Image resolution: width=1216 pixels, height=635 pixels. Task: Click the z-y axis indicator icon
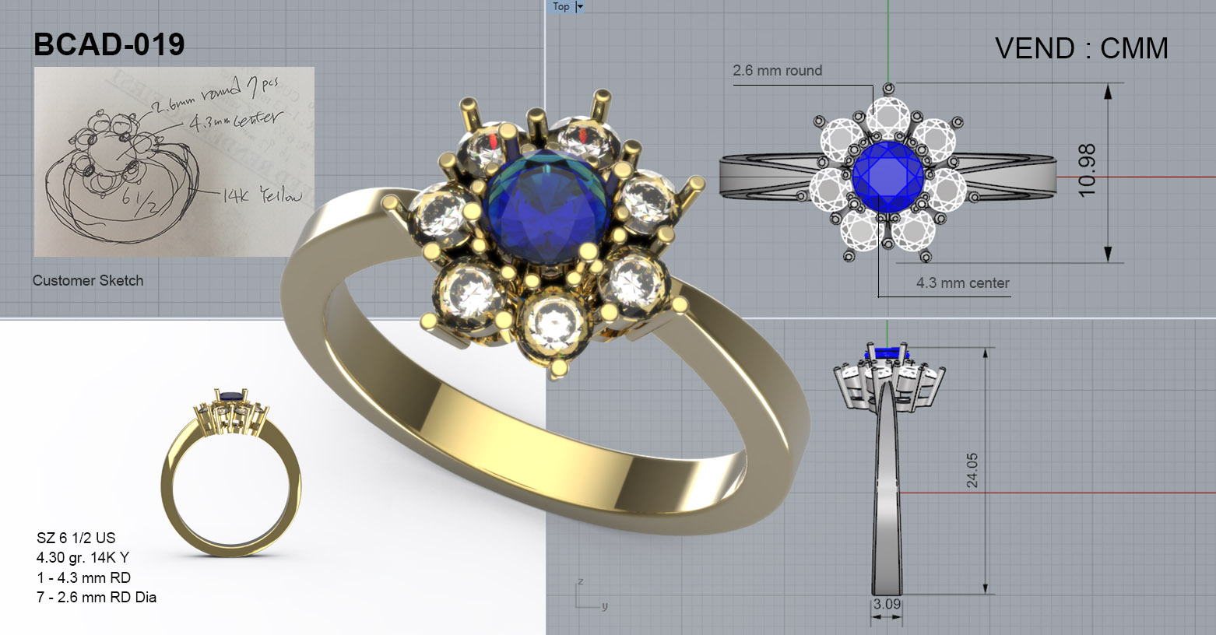pyautogui.click(x=590, y=594)
